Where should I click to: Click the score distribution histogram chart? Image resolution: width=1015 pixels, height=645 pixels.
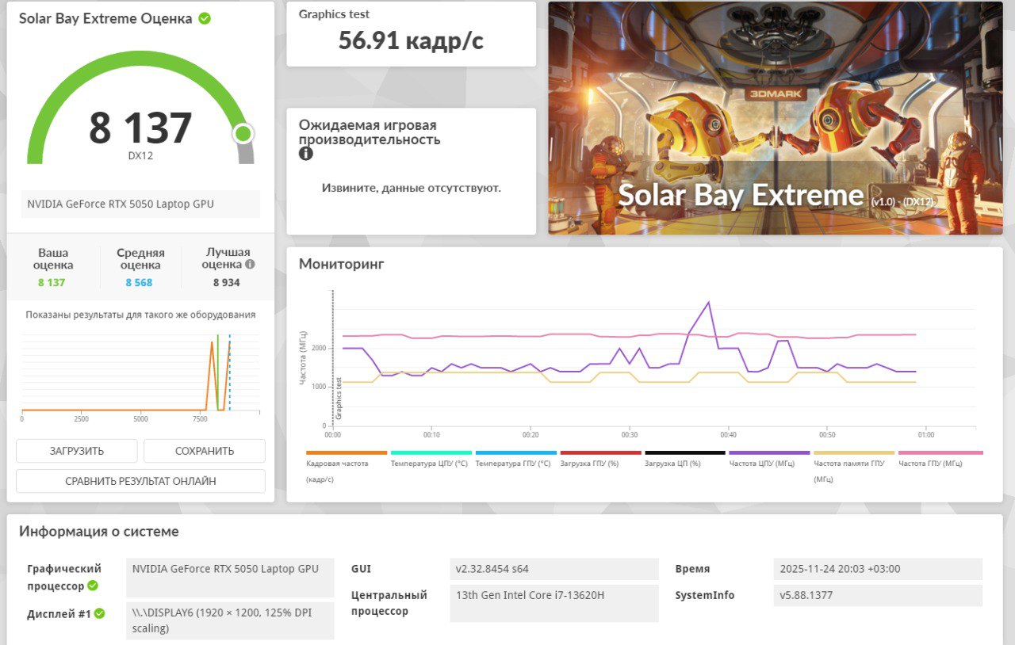click(140, 372)
